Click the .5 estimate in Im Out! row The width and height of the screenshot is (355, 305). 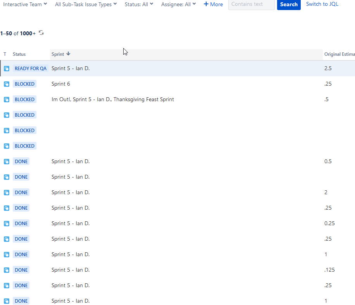(x=326, y=99)
